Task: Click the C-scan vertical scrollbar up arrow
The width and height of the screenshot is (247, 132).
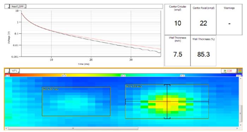Action: point(241,78)
